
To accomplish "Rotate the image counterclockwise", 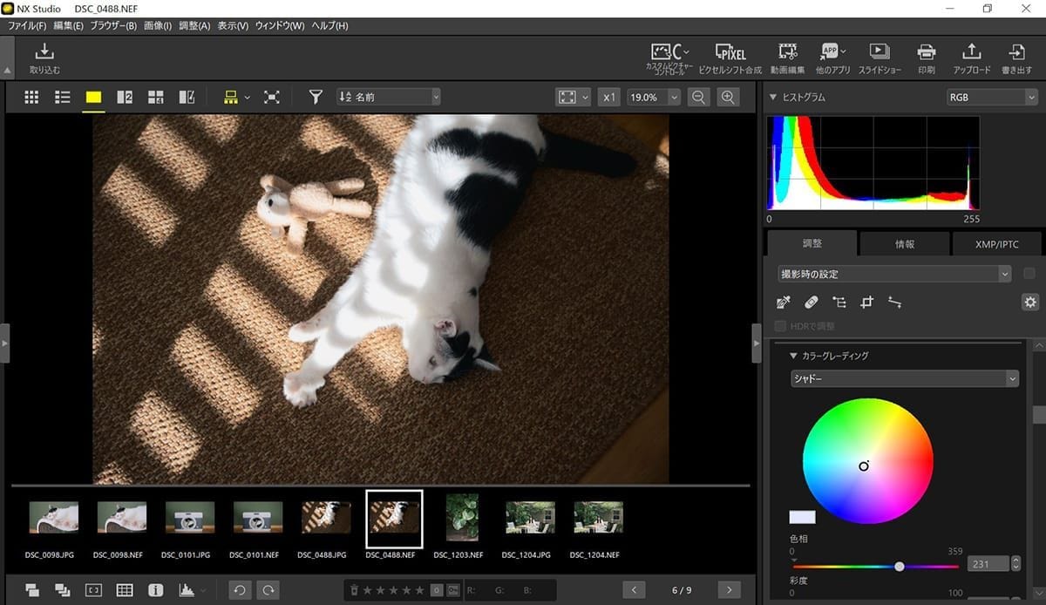I will (x=241, y=589).
